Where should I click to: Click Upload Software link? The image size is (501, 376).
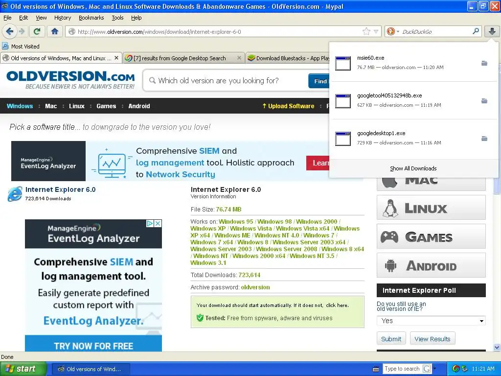(x=288, y=106)
